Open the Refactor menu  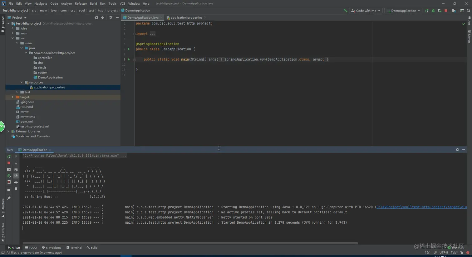(x=81, y=3)
